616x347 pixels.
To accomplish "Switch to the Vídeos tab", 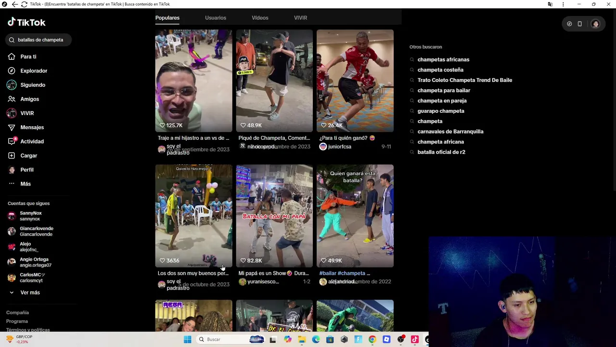I will point(260,18).
